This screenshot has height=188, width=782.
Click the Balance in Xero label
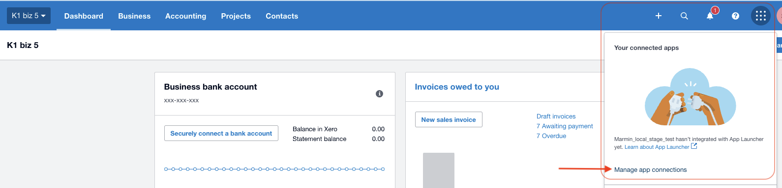click(315, 129)
